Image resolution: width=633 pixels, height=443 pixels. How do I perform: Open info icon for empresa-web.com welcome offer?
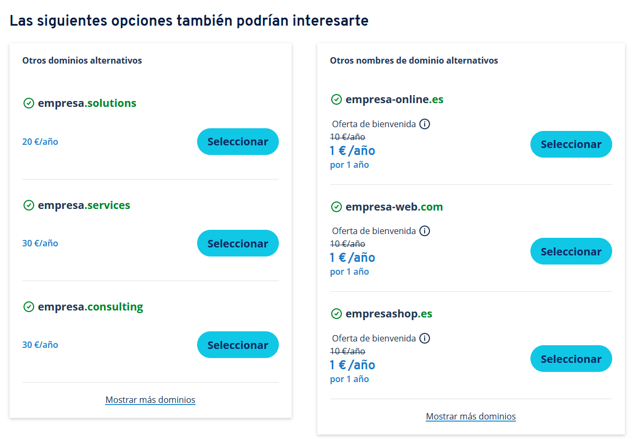[x=424, y=231]
